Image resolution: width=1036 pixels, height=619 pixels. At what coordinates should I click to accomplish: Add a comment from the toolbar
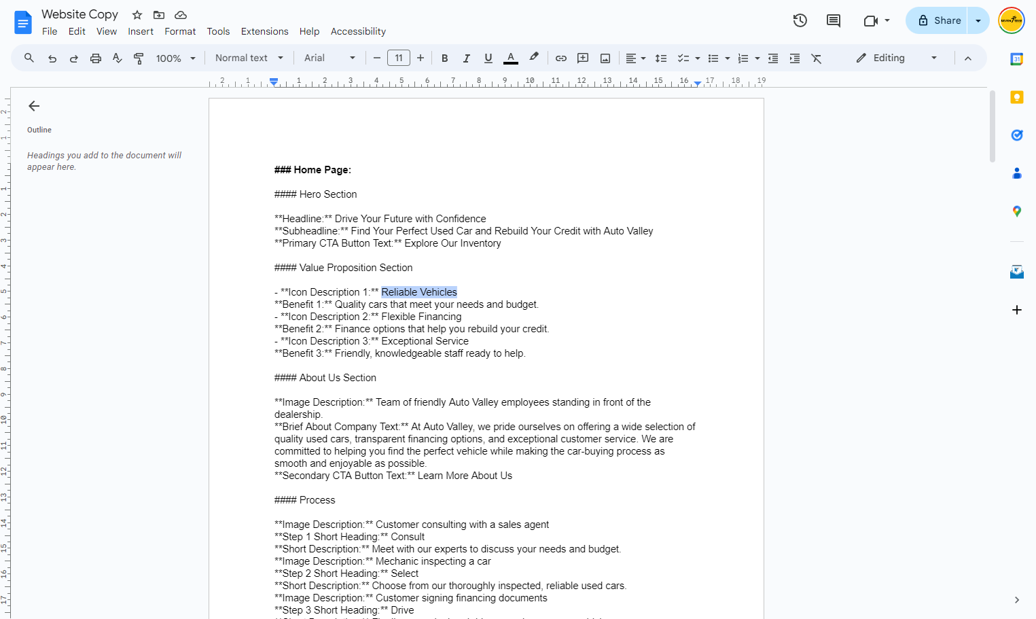click(x=583, y=58)
